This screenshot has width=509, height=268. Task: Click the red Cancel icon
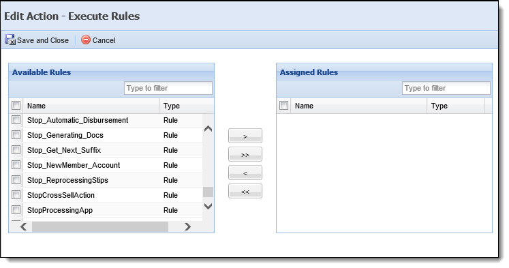coord(86,40)
